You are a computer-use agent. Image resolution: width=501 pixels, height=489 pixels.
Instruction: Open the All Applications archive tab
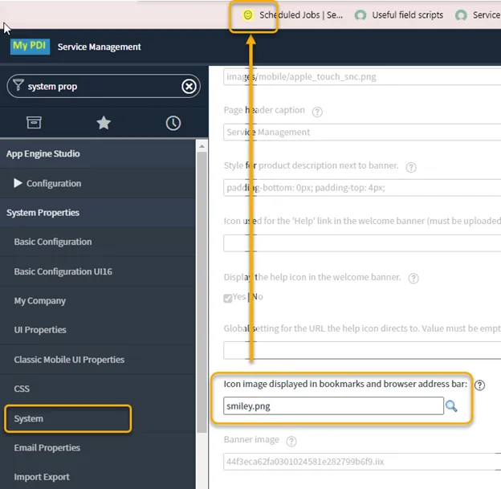point(34,123)
